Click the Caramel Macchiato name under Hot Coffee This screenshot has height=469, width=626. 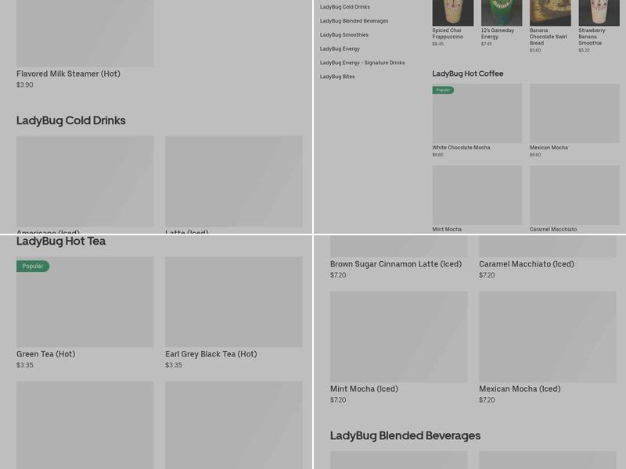[553, 229]
